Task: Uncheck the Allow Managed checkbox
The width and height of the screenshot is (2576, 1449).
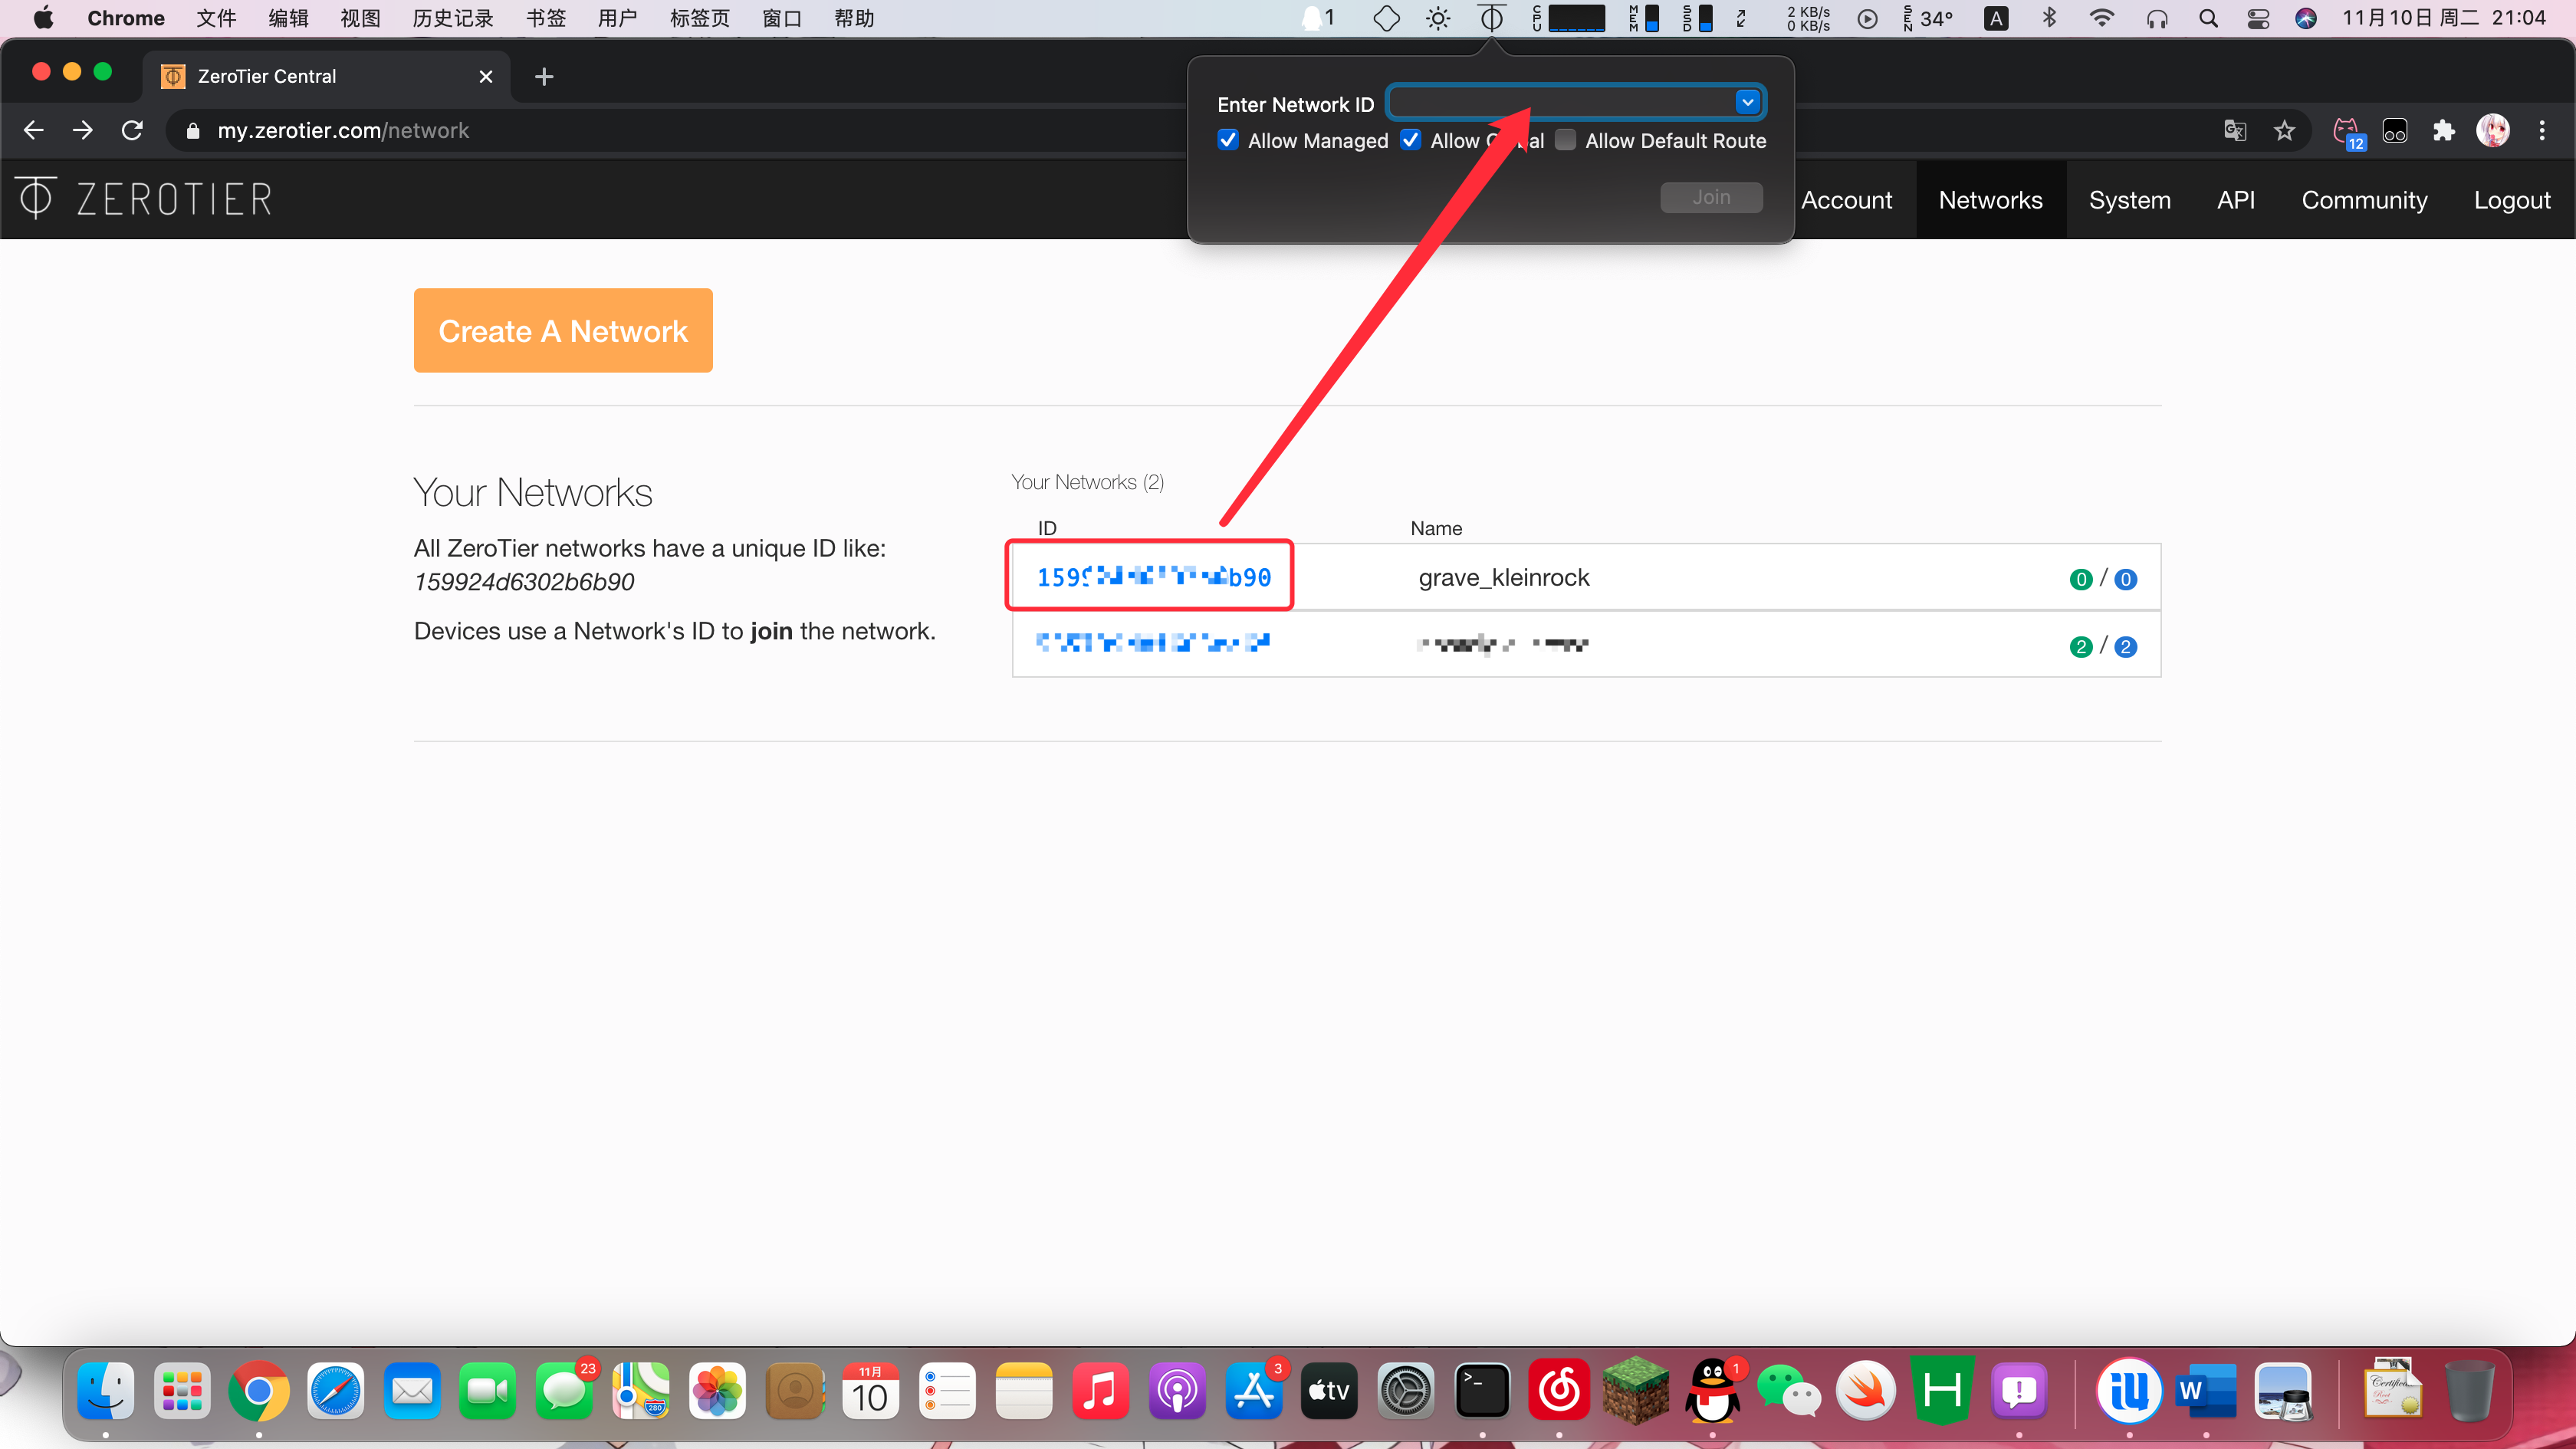Action: click(x=1229, y=140)
